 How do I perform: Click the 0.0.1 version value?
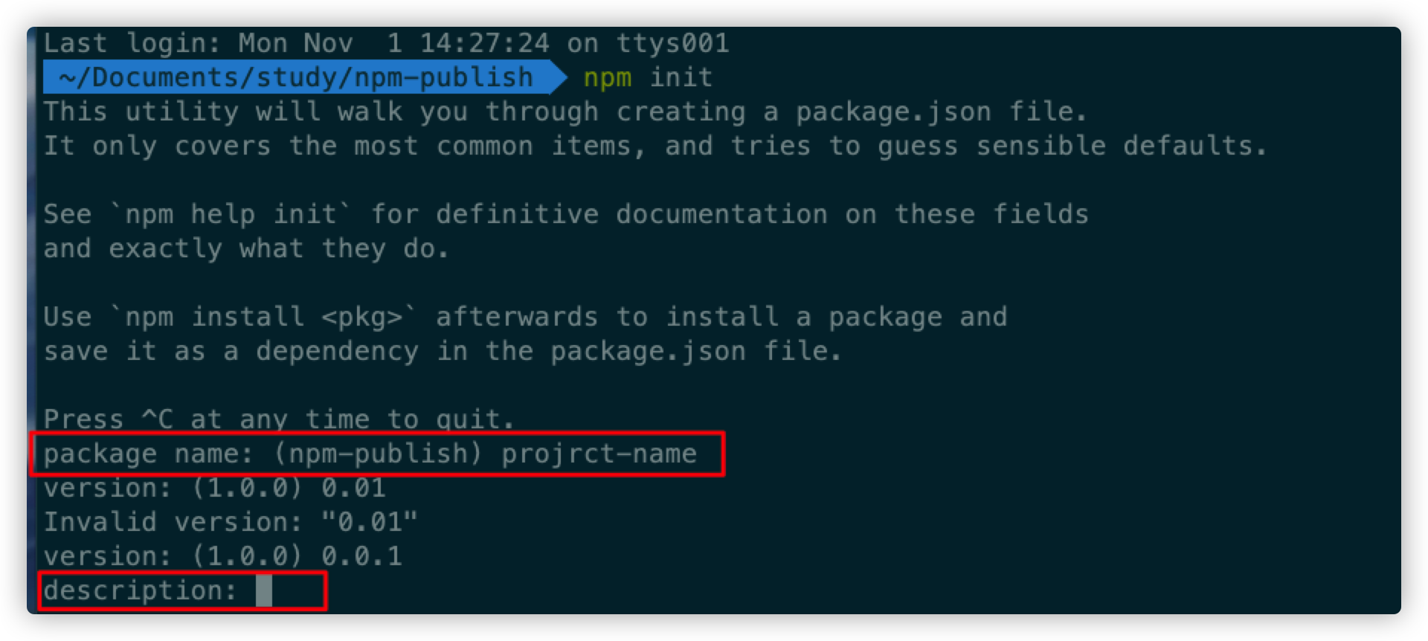pos(362,556)
